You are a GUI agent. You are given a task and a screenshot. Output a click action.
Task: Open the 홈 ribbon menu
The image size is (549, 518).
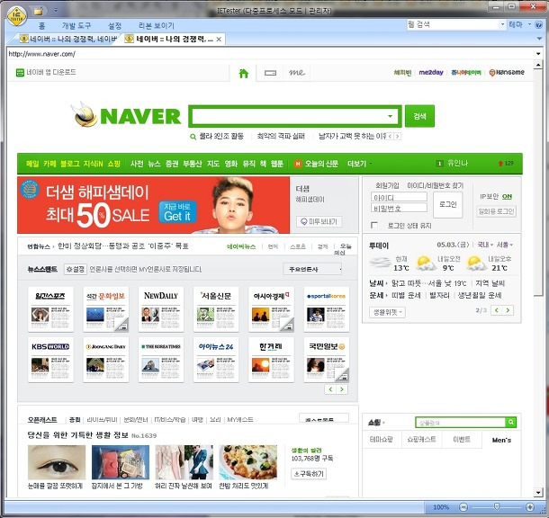(42, 25)
